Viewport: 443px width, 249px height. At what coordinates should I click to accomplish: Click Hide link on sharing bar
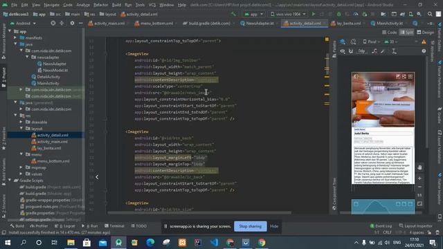pyautogui.click(x=274, y=226)
